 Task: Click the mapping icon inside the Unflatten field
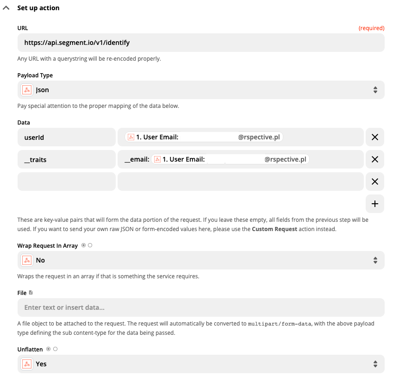click(x=26, y=364)
